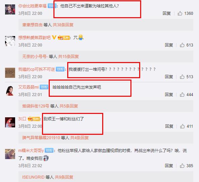Click thumbs-up icon beside 385
This screenshot has width=199, height=182.
(x=182, y=165)
